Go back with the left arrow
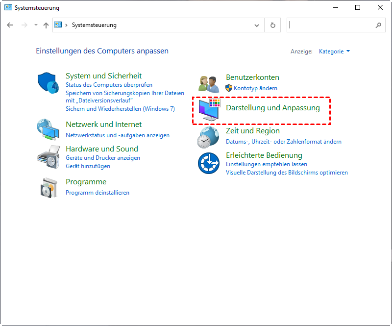Viewport: 392px width, 326px height. pyautogui.click(x=10, y=25)
